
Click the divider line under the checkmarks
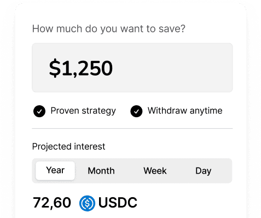click(x=132, y=129)
